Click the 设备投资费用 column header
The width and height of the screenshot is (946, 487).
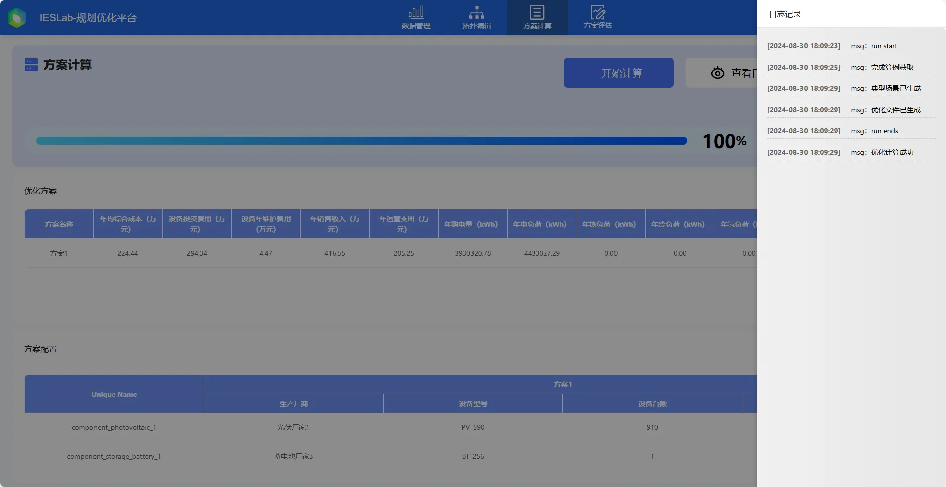point(197,224)
